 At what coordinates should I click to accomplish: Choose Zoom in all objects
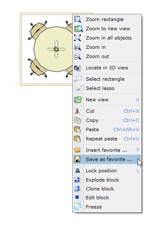pos(107,38)
